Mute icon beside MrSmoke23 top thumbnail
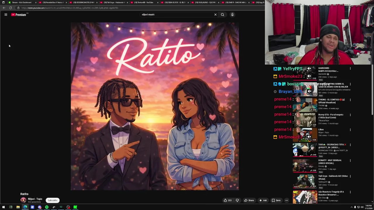Viewport: 374px width, 210px height. (x=309, y=76)
